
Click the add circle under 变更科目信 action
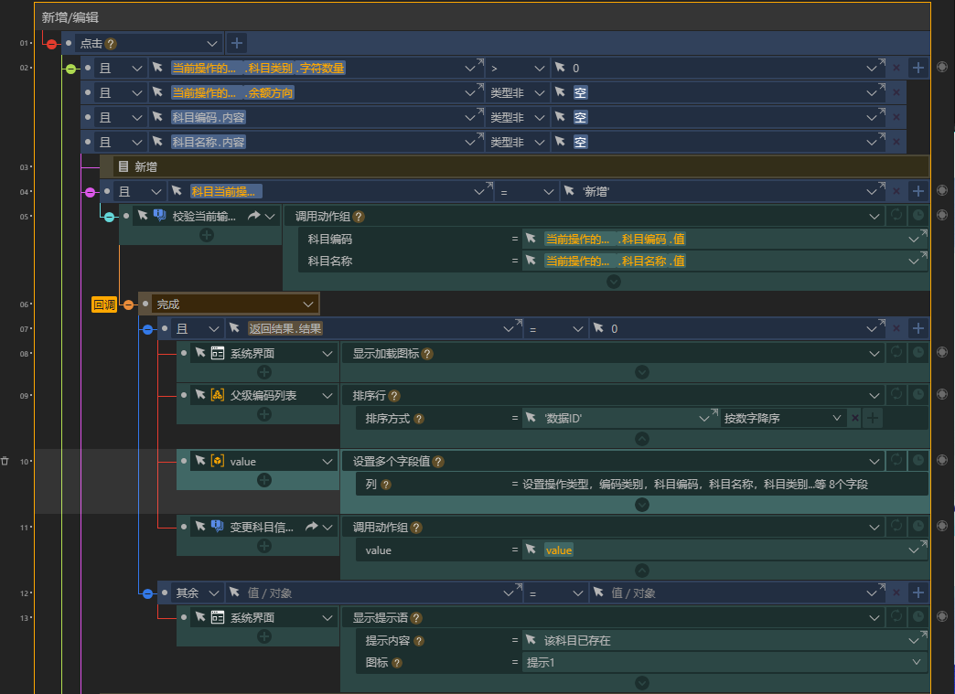(x=263, y=546)
